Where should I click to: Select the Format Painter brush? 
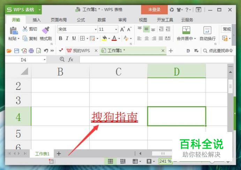(46, 30)
